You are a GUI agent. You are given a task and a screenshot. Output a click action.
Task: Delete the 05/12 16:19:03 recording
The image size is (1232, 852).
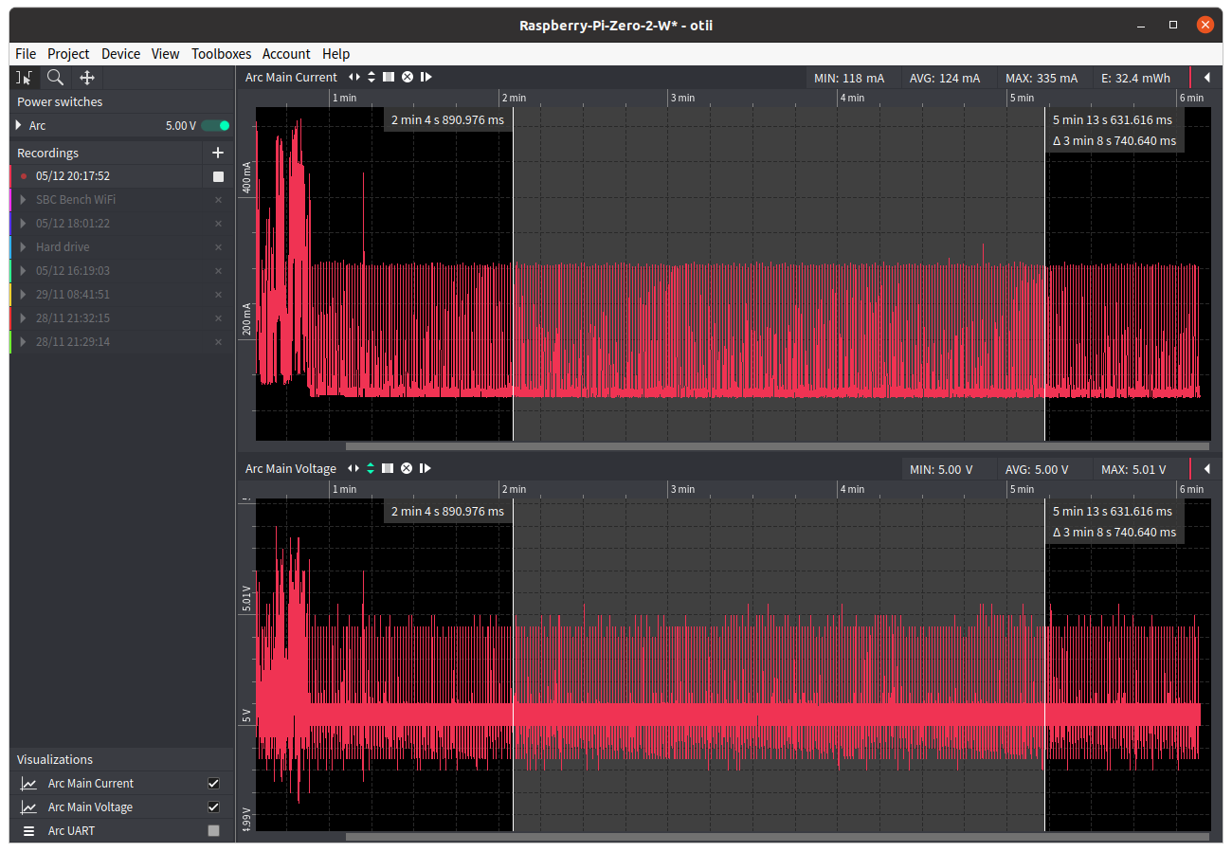(218, 271)
